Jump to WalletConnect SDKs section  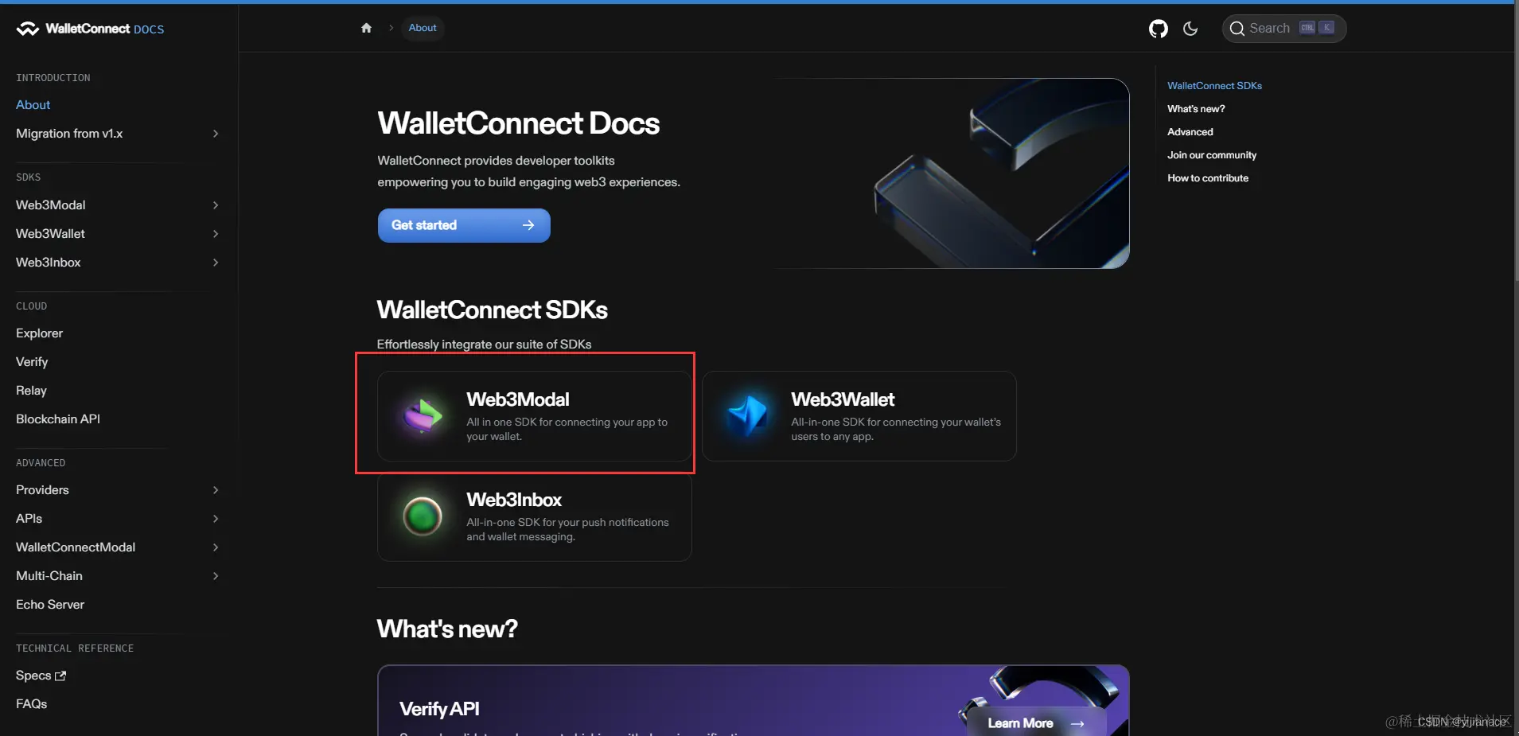1214,86
